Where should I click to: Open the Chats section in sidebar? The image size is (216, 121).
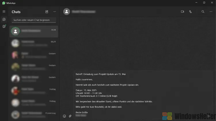coord(4,19)
